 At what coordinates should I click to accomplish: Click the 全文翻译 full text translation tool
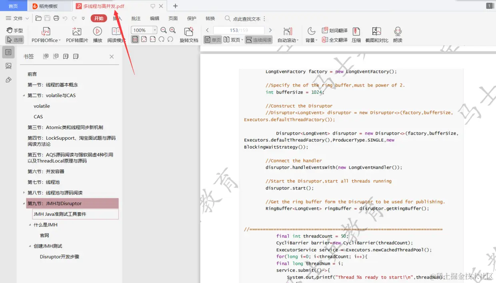point(335,40)
